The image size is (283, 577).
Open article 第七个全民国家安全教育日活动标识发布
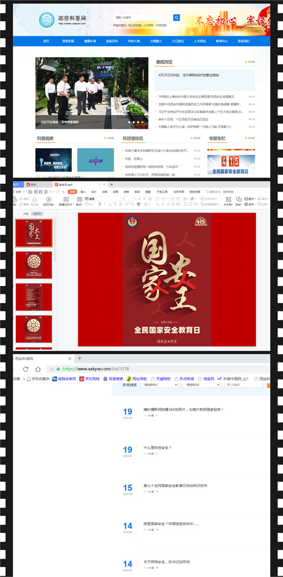tap(175, 485)
